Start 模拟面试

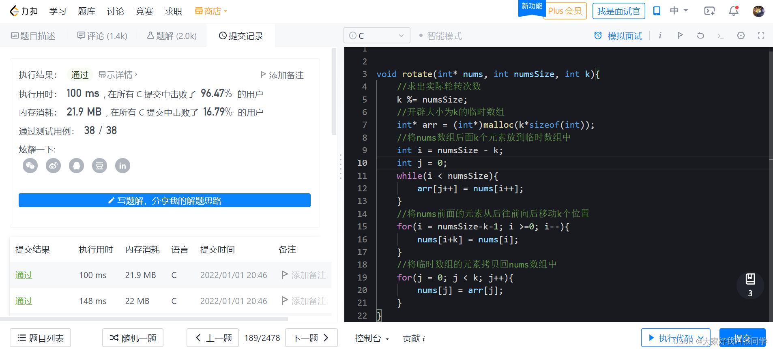[x=618, y=36]
